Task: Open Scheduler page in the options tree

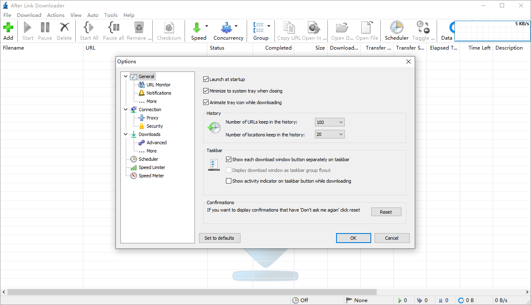Action: 148,159
